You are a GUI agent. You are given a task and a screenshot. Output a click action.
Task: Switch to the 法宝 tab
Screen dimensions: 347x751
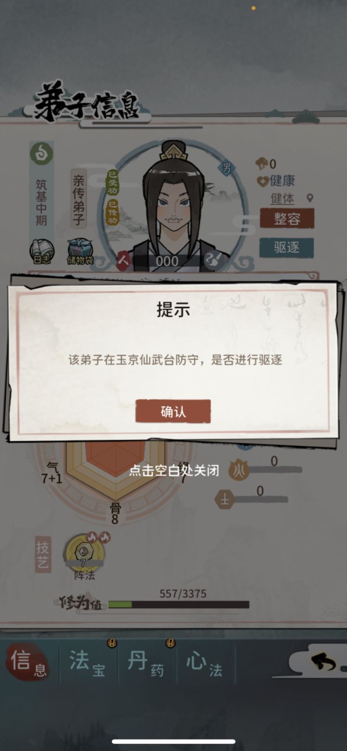pos(88,662)
